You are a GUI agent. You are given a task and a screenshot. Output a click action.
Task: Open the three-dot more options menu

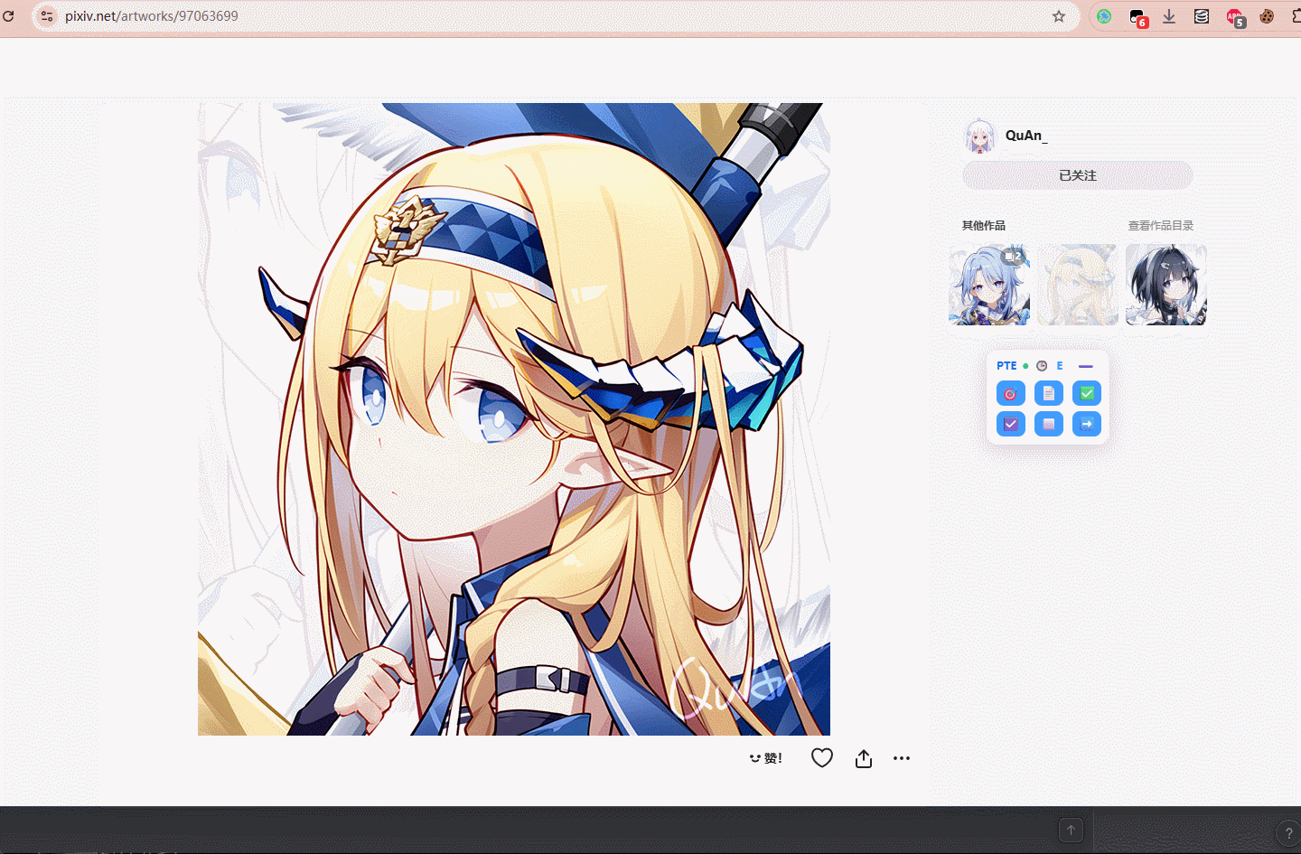902,758
